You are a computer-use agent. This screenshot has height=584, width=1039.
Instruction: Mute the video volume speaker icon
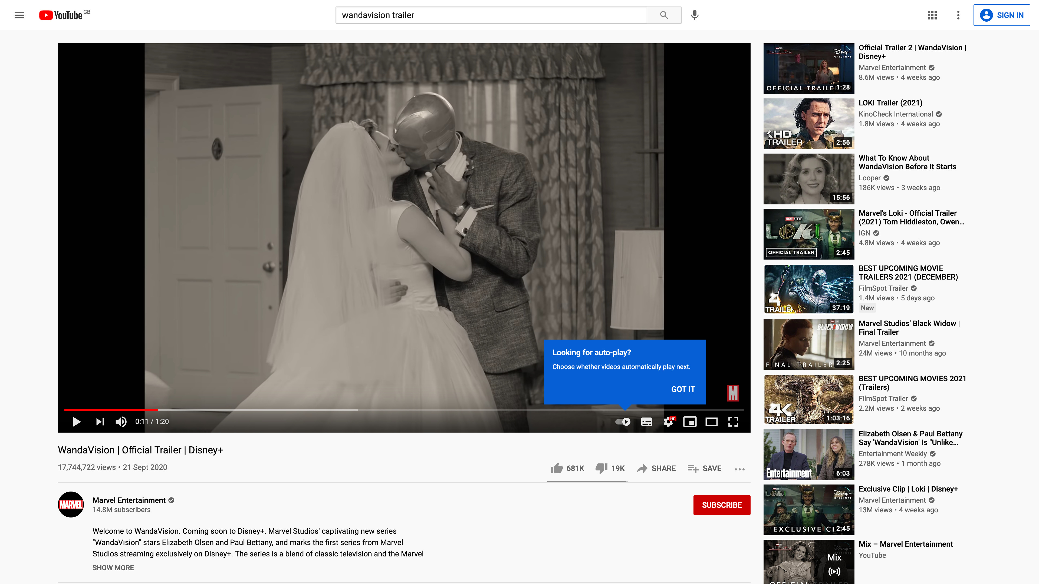(121, 422)
